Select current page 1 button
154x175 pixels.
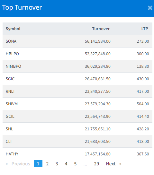(38, 163)
